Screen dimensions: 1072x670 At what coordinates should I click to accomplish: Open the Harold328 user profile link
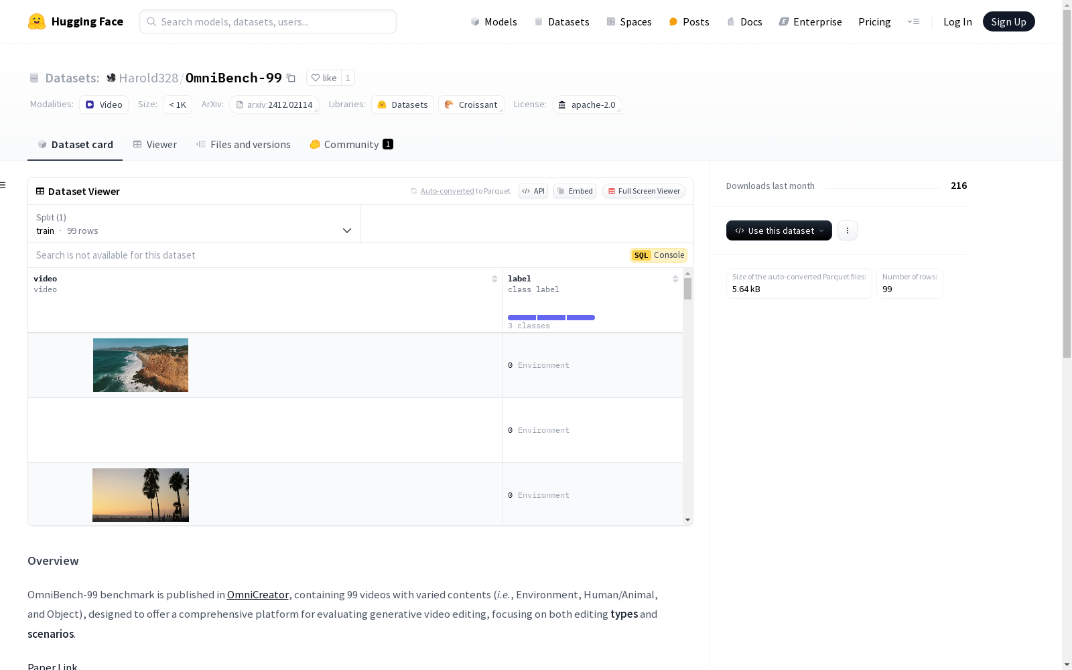(148, 78)
